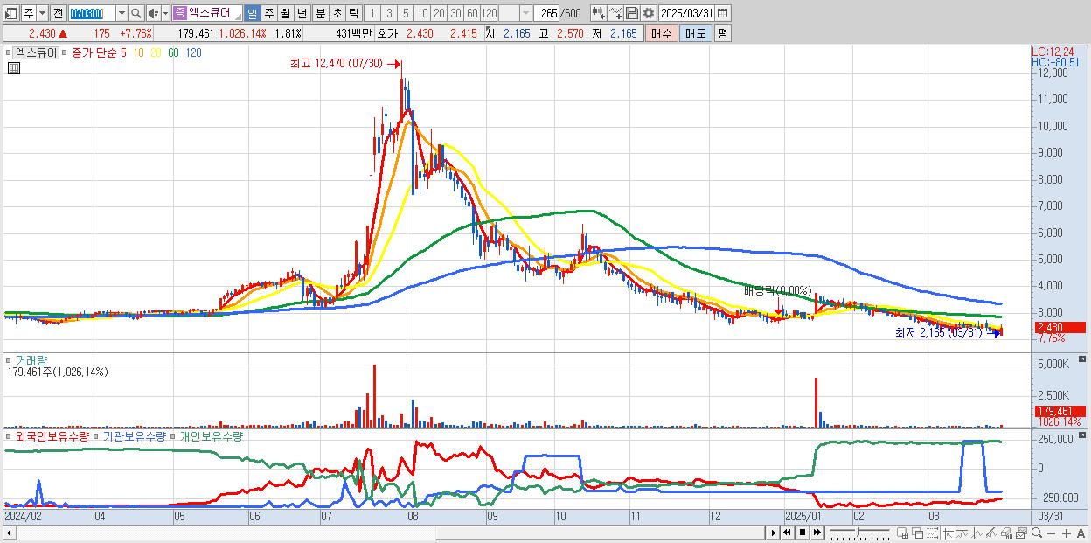The width and height of the screenshot is (1091, 543).
Task: Click interval button 30
Action: click(x=455, y=13)
